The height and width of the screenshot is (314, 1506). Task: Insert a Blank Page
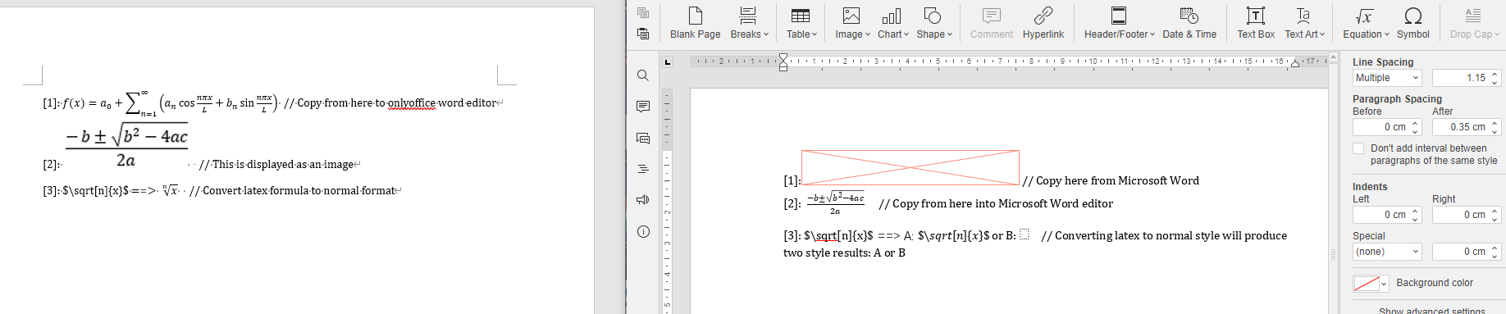(695, 23)
